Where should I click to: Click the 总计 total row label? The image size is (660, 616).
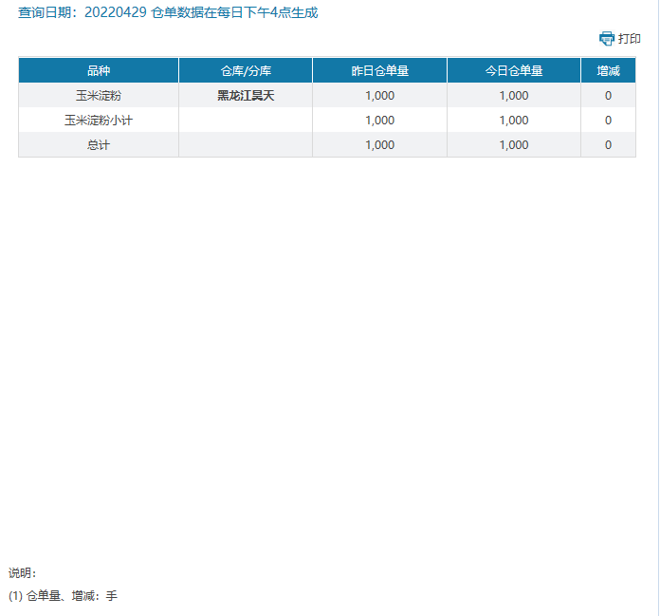(99, 145)
